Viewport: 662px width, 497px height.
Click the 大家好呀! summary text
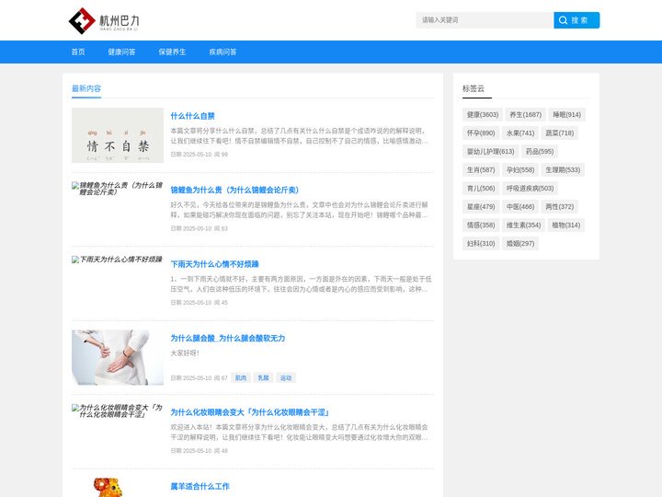pos(185,353)
